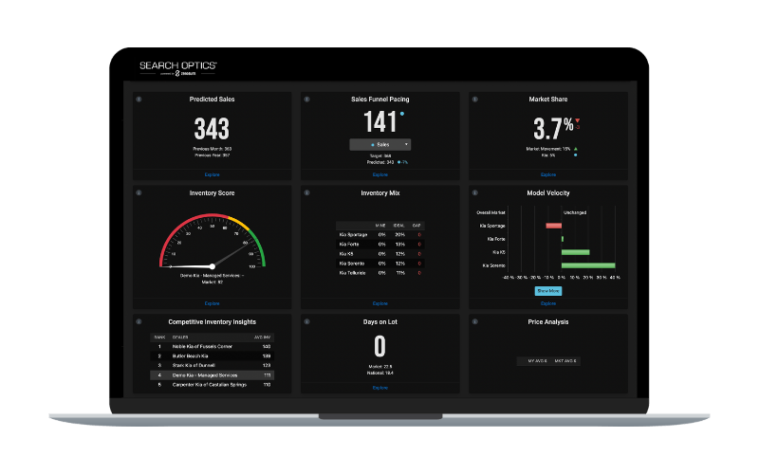Viewport: 759px width, 474px height.
Task: Open info icon on Sales Funnel Pacing card
Action: coord(306,100)
